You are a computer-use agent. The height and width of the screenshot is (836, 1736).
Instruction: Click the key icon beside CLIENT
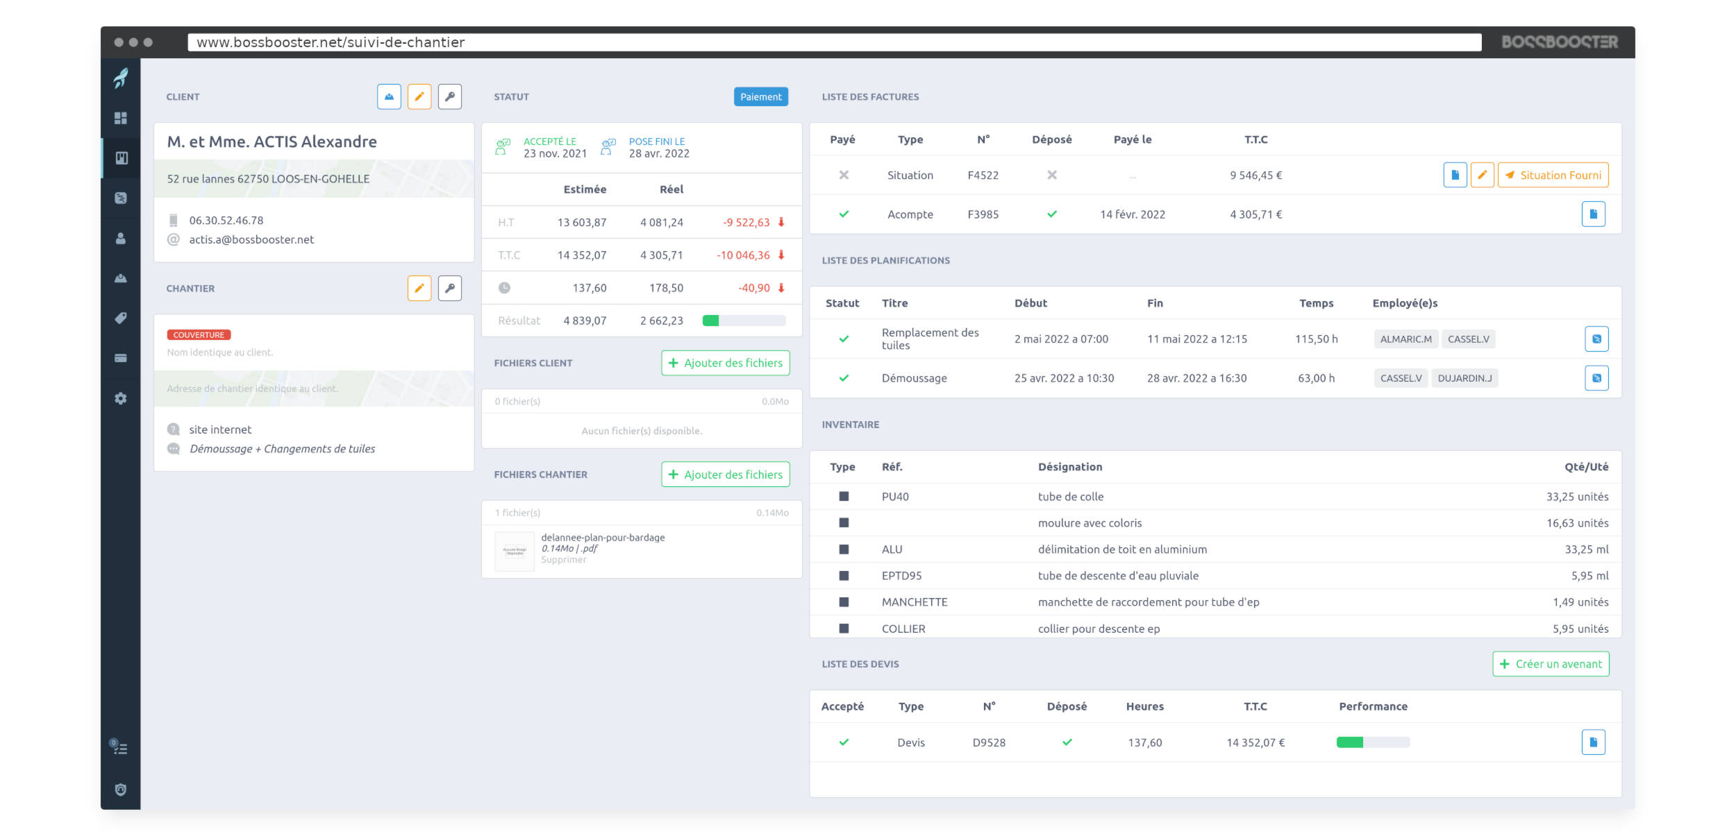pos(450,96)
